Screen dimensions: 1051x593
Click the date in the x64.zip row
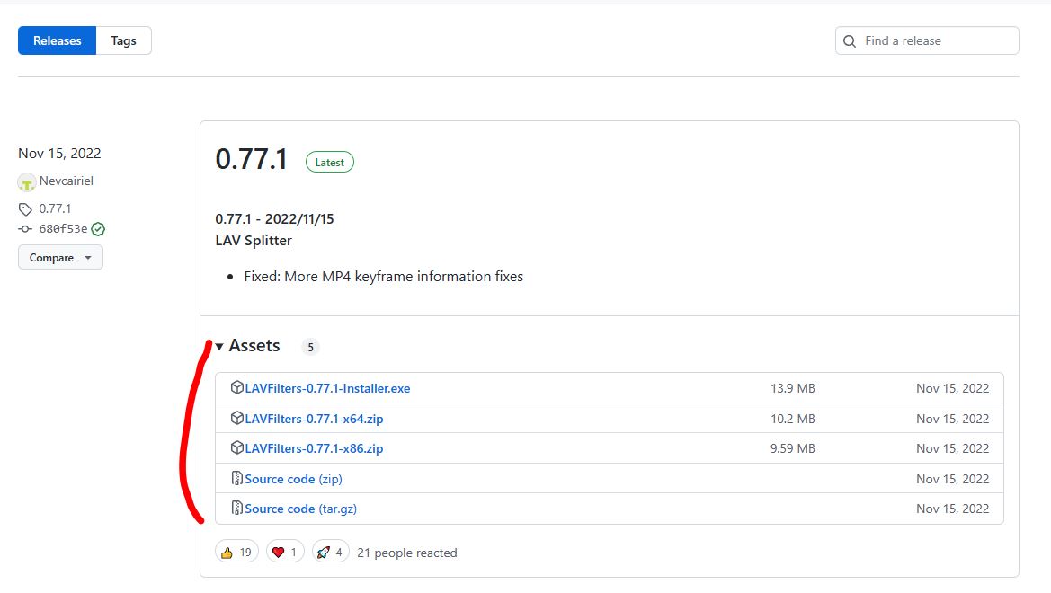point(952,419)
